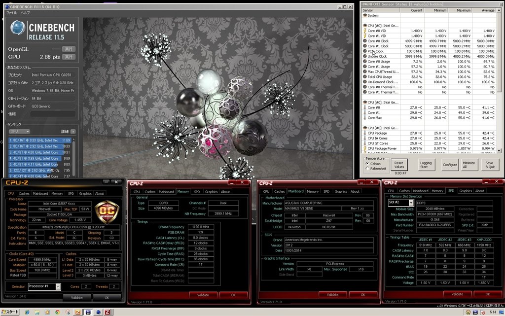
Task: Click the Average column header in HWiNFO
Action: click(484, 10)
